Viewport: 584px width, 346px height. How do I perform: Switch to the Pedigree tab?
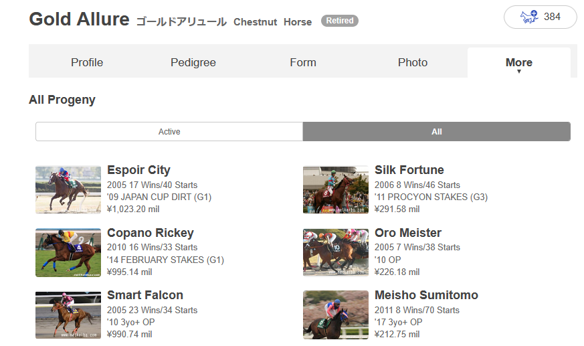tap(193, 62)
